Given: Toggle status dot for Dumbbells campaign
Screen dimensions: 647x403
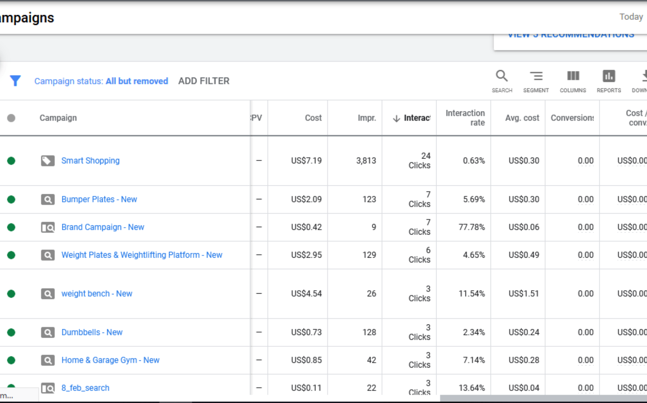Looking at the screenshot, I should pyautogui.click(x=11, y=332).
